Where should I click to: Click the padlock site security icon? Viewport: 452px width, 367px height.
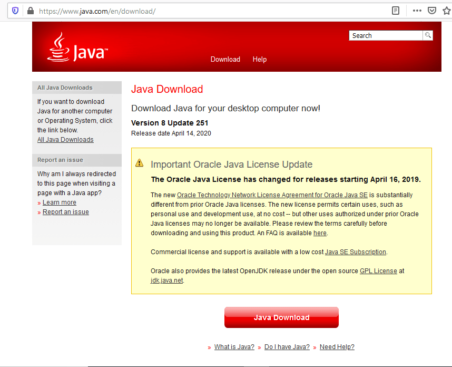coord(30,11)
